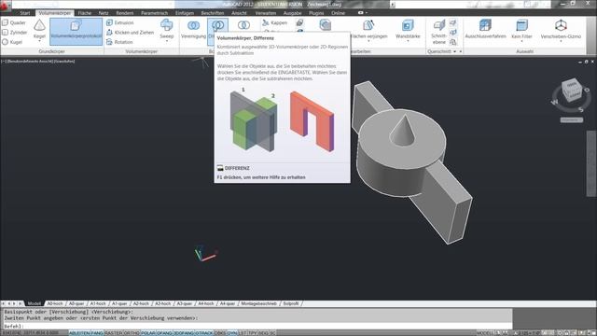597x336 pixels.
Task: Open the Beschriften ribbon tab
Action: pyautogui.click(x=213, y=13)
